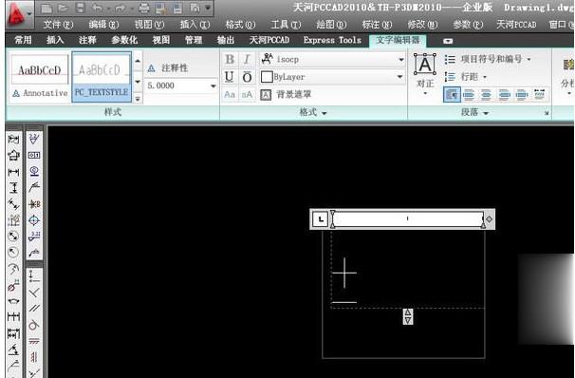The height and width of the screenshot is (378, 575).
Task: Expand the text style gallery list
Action: point(138,99)
